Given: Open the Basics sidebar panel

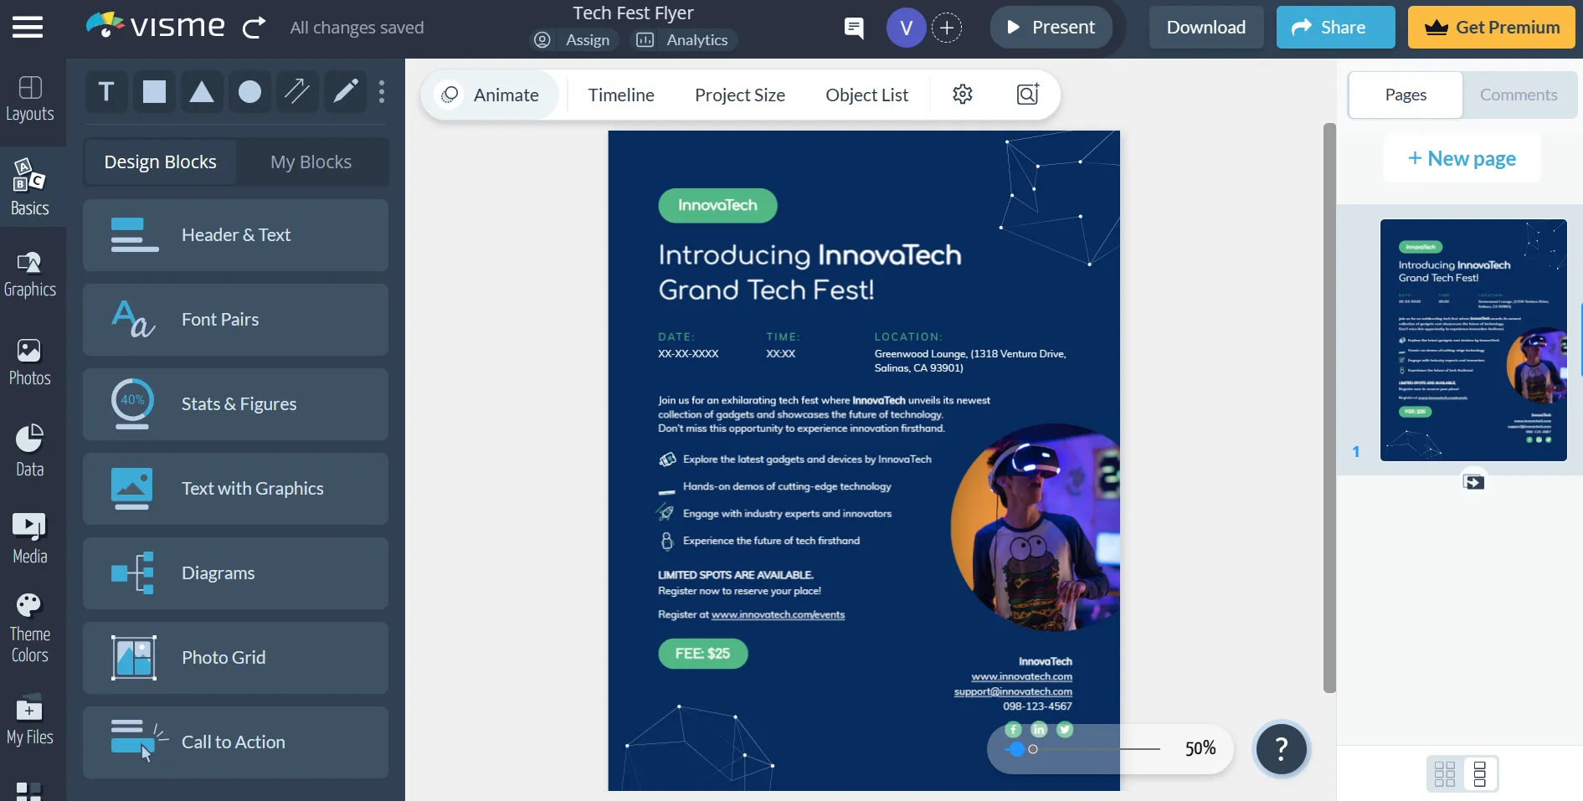Looking at the screenshot, I should tap(30, 187).
